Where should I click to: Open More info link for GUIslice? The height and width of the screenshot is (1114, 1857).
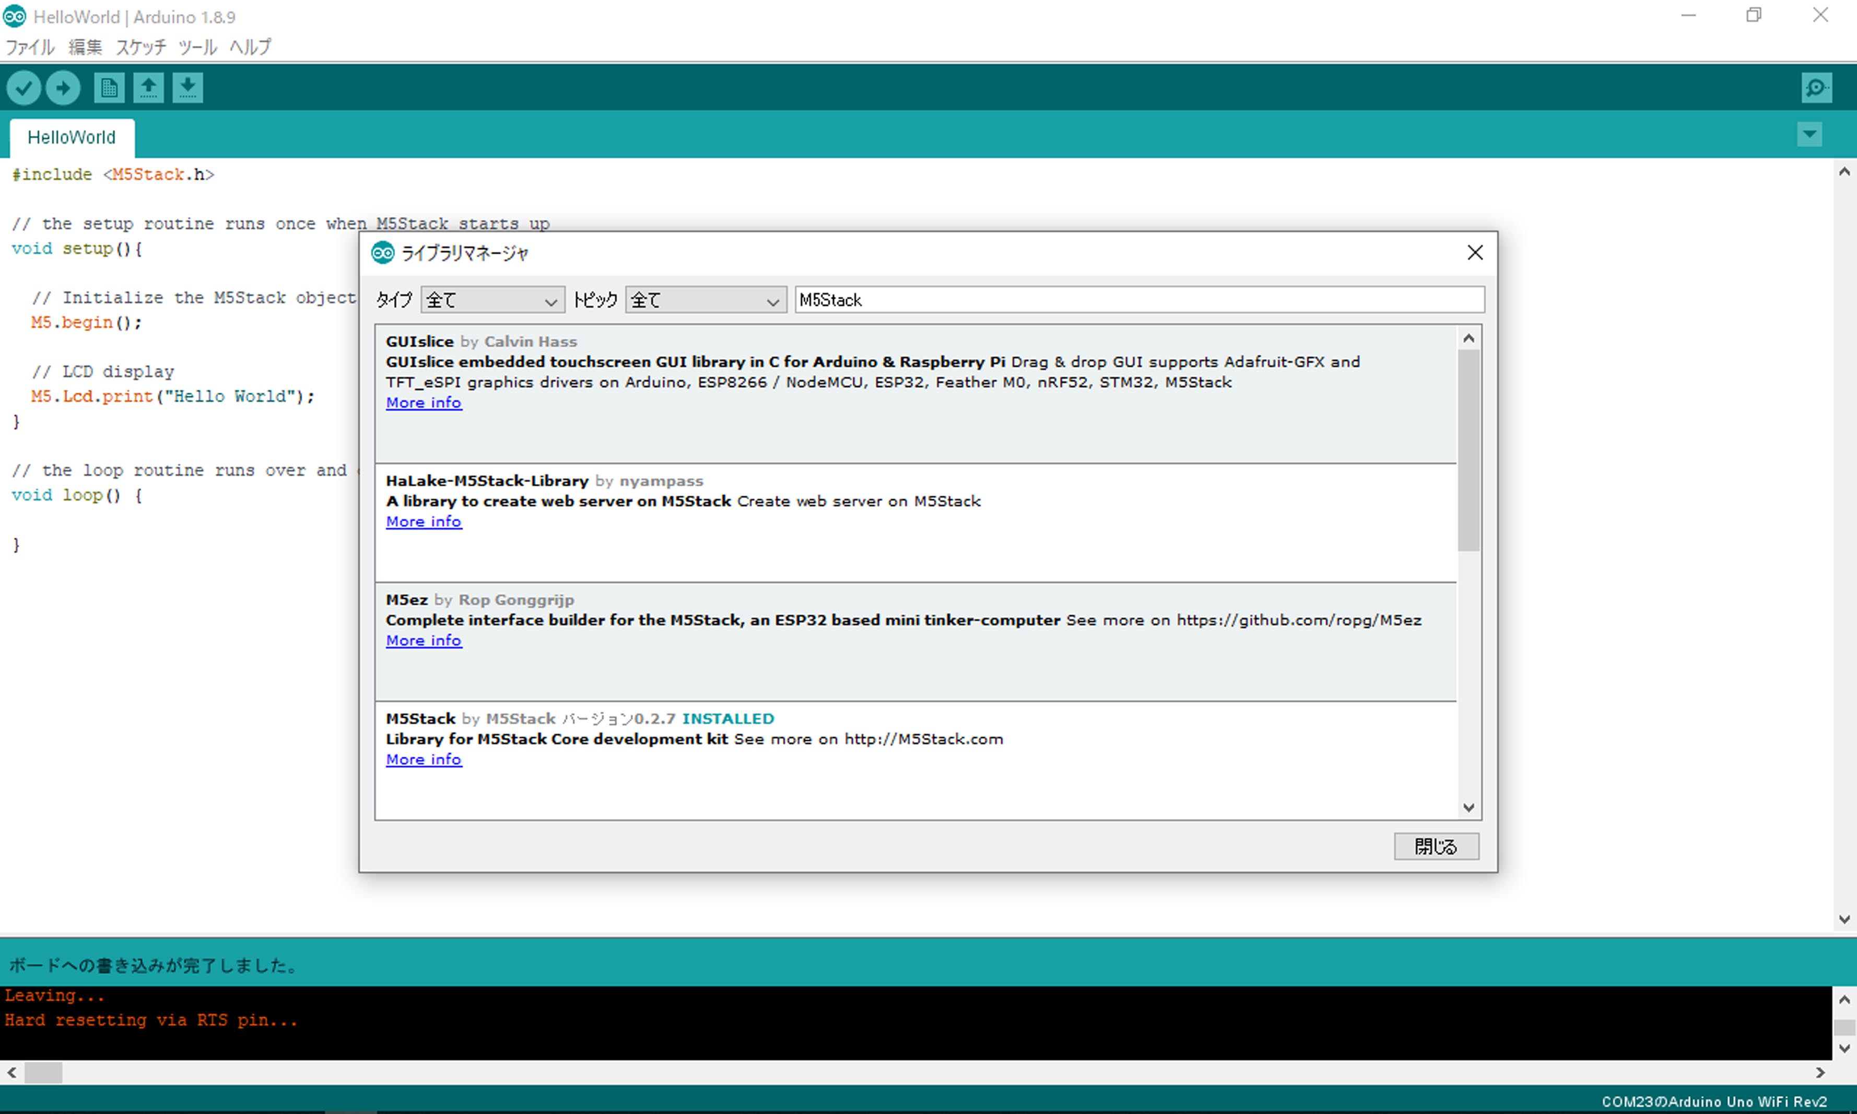point(424,403)
